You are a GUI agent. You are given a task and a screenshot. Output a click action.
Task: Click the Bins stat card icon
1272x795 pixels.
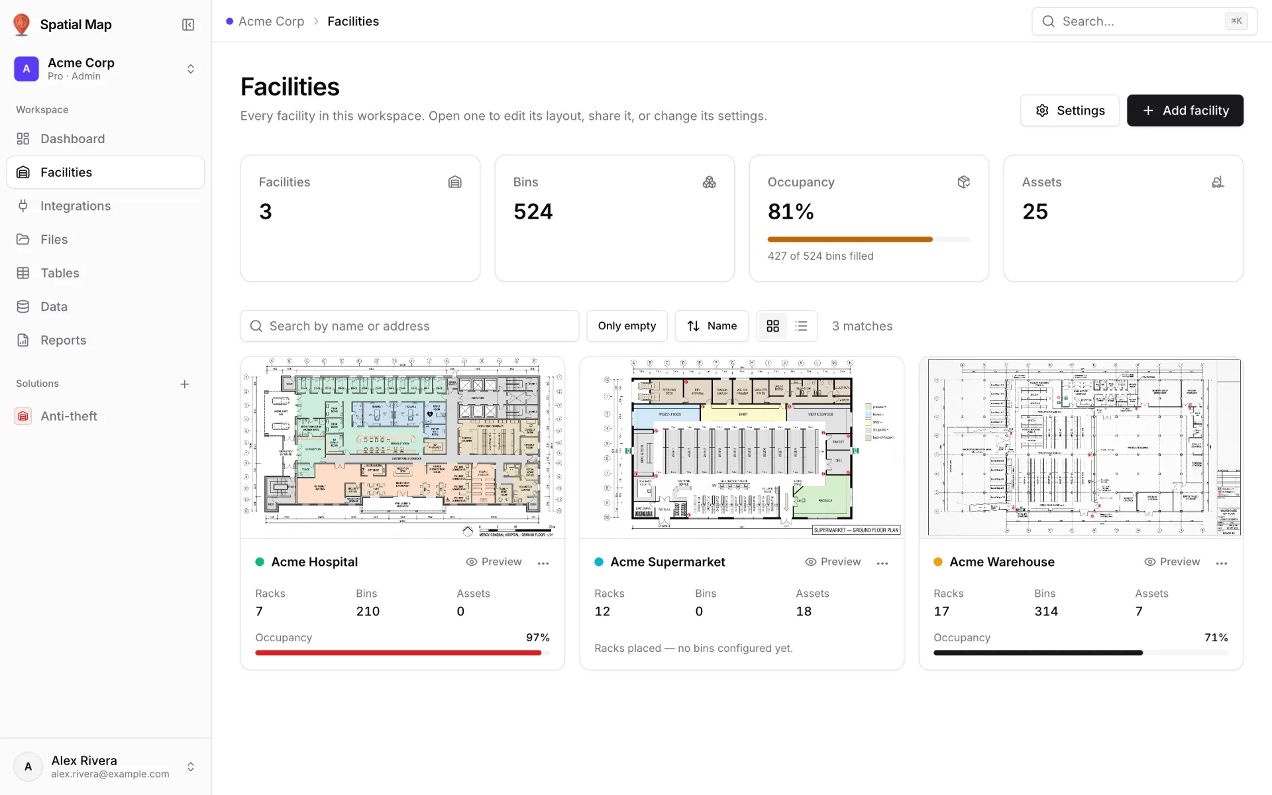pyautogui.click(x=710, y=182)
